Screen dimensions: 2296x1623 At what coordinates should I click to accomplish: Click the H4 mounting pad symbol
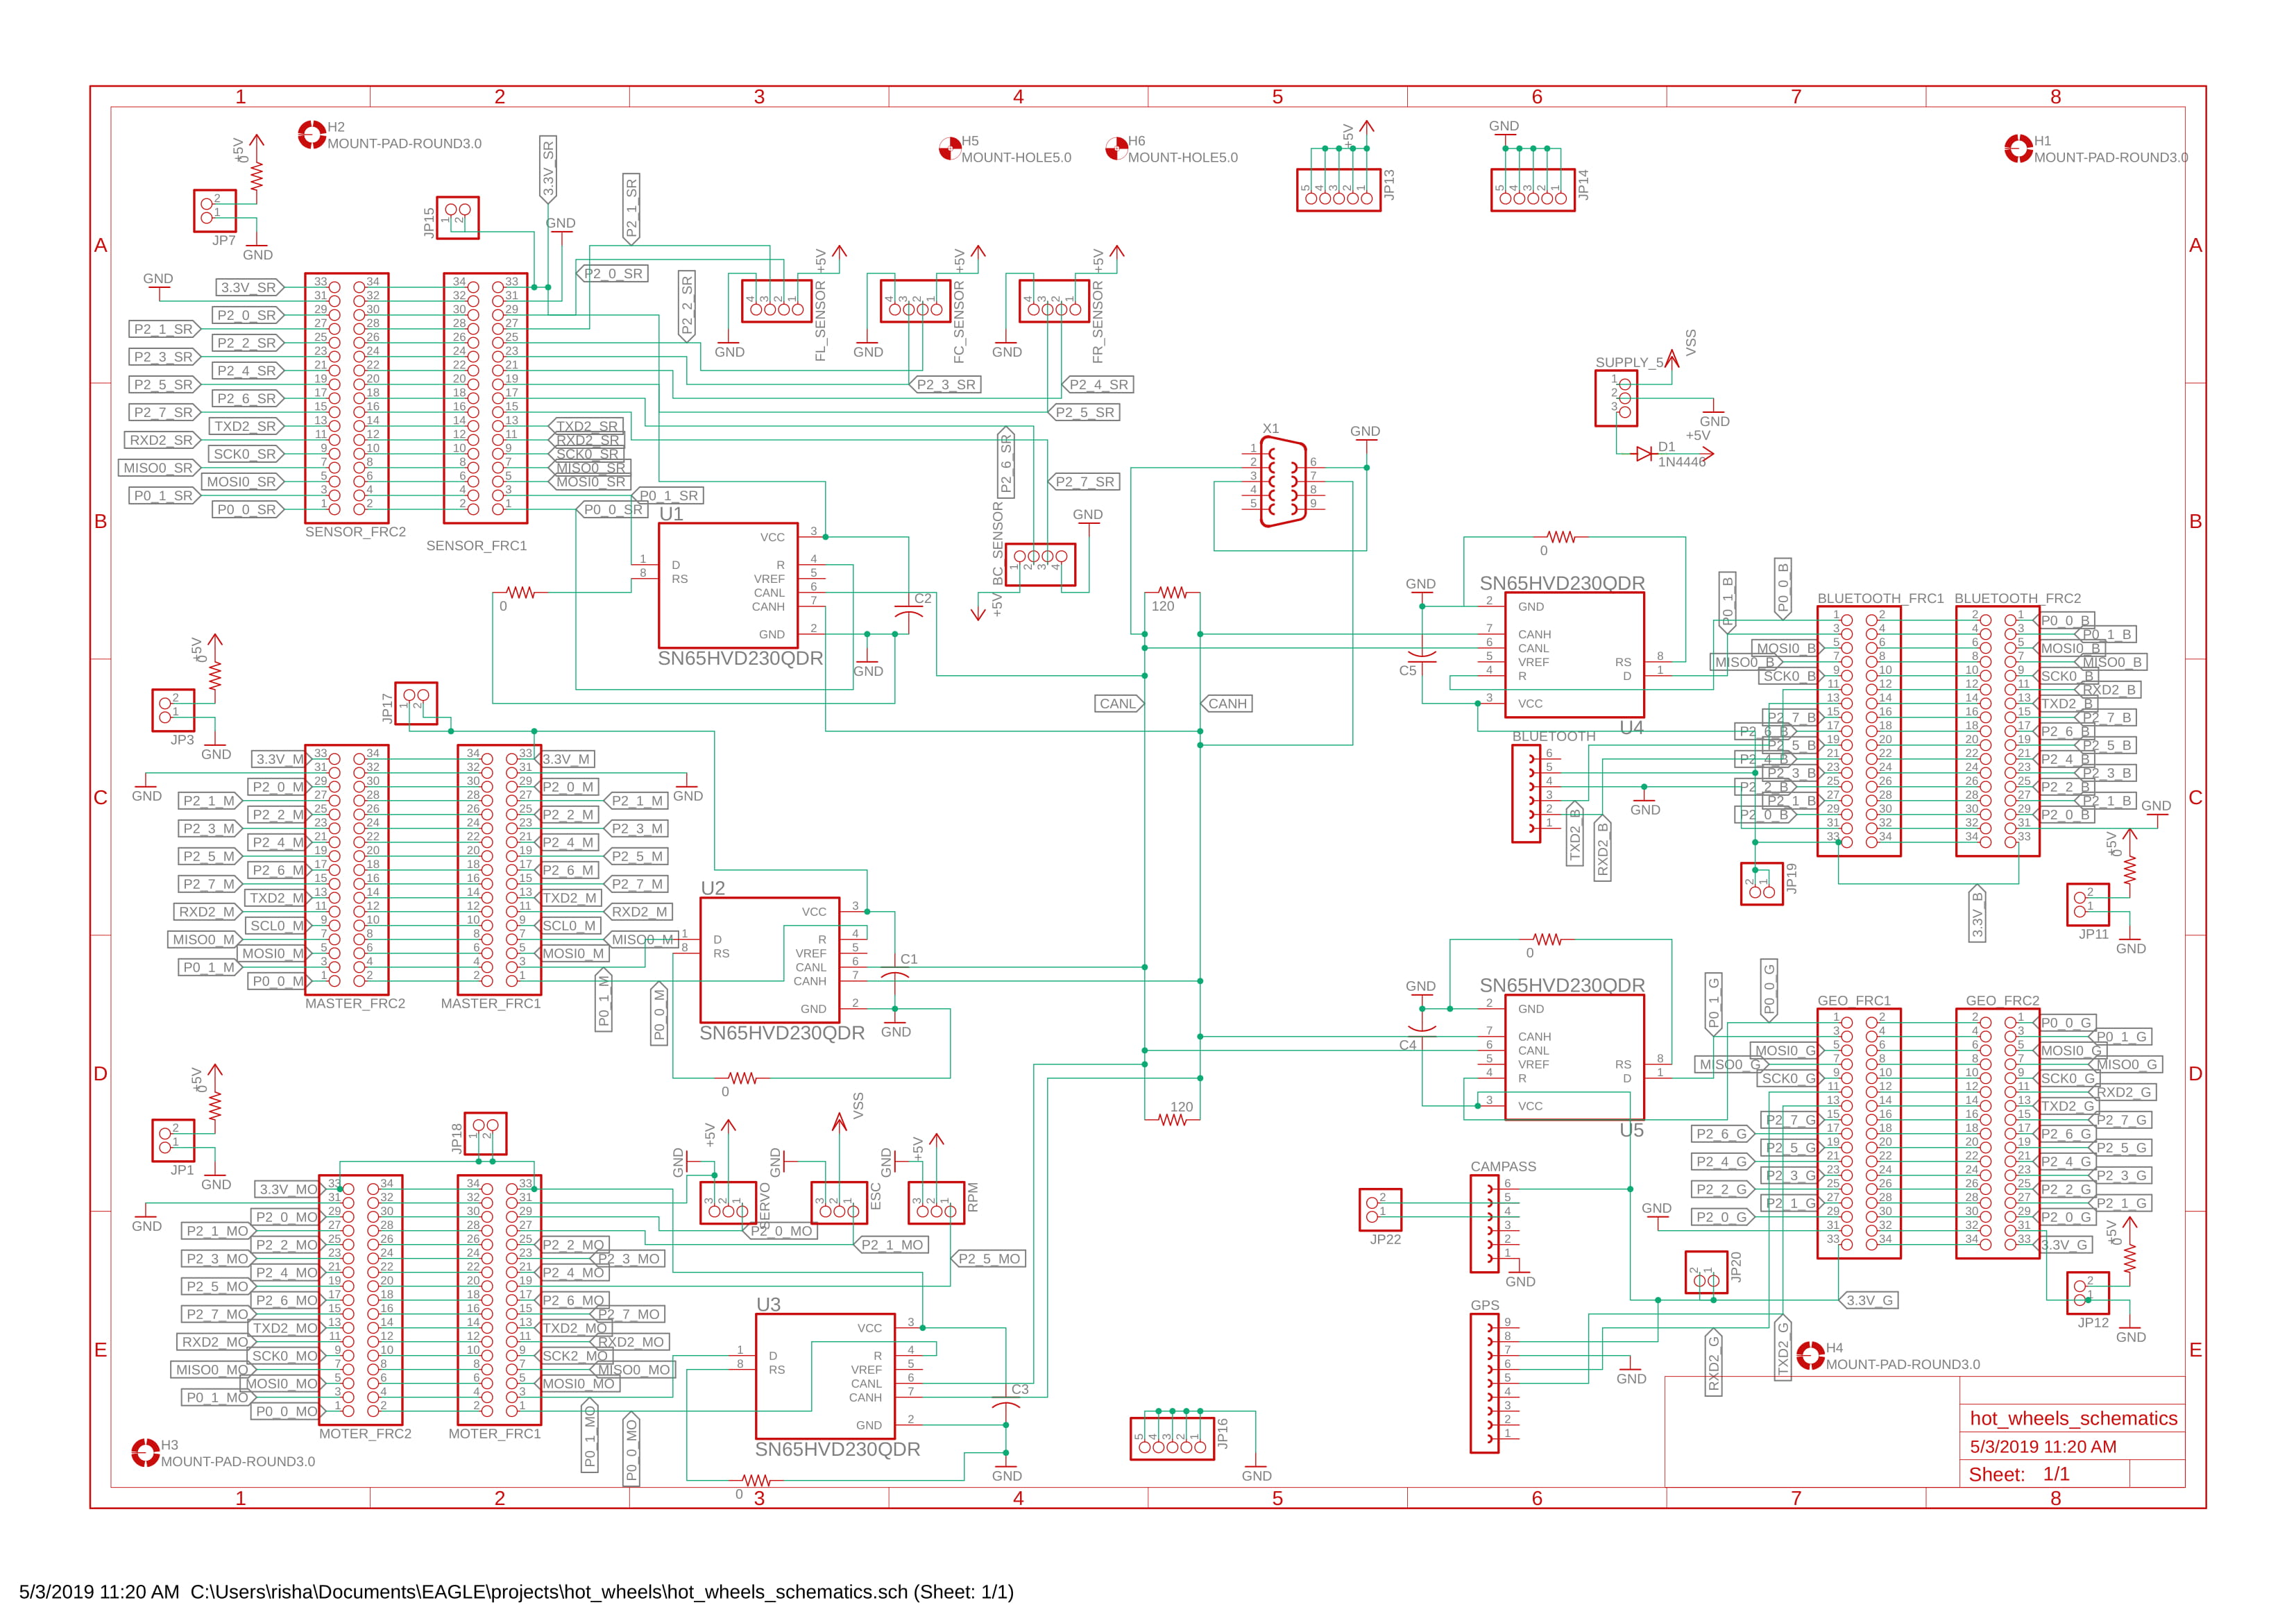click(x=1811, y=1356)
